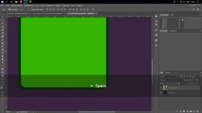Hide the Background layer

(x=161, y=93)
